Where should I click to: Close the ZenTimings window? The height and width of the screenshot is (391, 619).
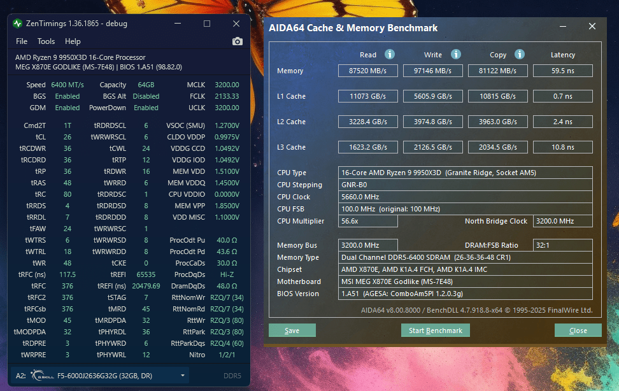coord(236,24)
